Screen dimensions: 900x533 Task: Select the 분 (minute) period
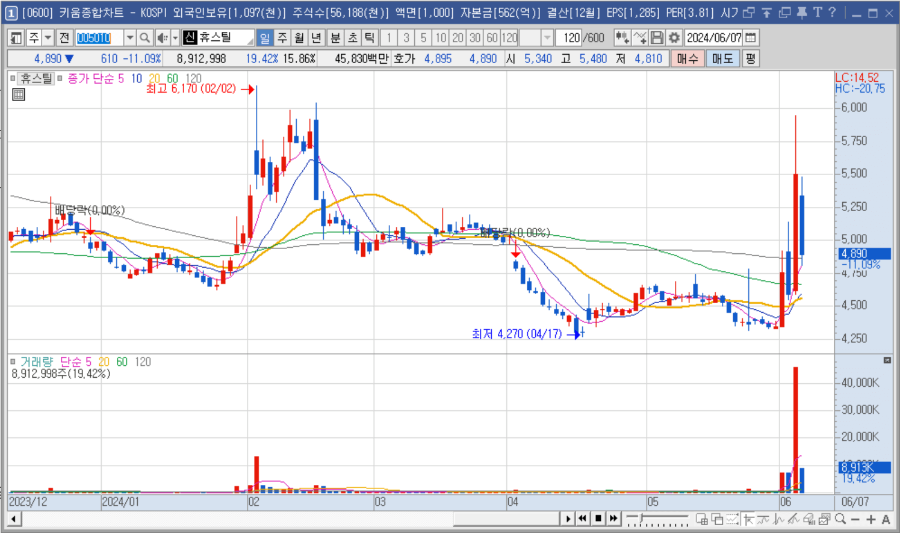click(x=335, y=38)
